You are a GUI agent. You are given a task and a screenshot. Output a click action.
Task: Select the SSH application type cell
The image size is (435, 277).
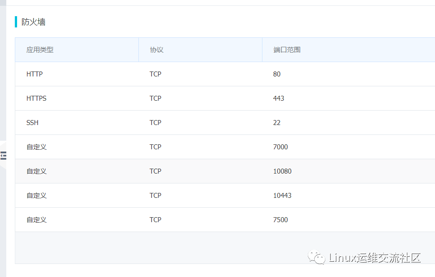click(x=32, y=123)
